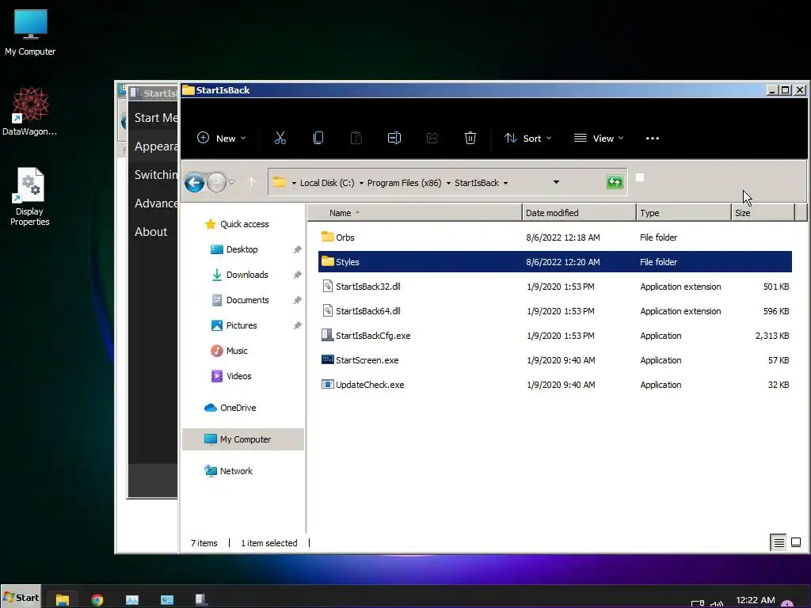811x608 pixels.
Task: Open the New dropdown menu
Action: (222, 138)
